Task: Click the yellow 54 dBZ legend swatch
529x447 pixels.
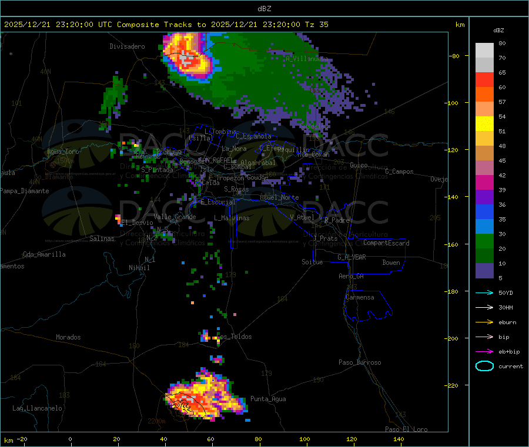Action: [484, 124]
